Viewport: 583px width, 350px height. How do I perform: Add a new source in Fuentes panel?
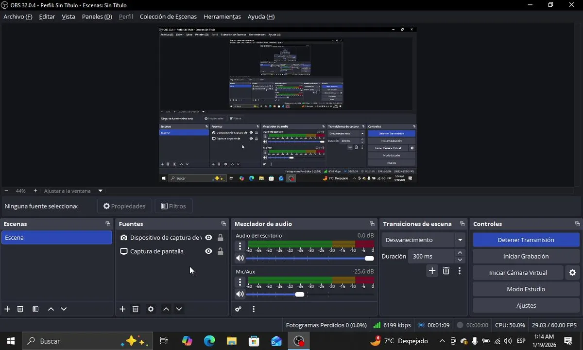[122, 309]
